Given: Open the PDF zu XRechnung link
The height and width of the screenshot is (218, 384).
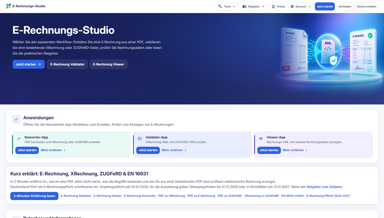Looking at the screenshot, I should (171, 196).
